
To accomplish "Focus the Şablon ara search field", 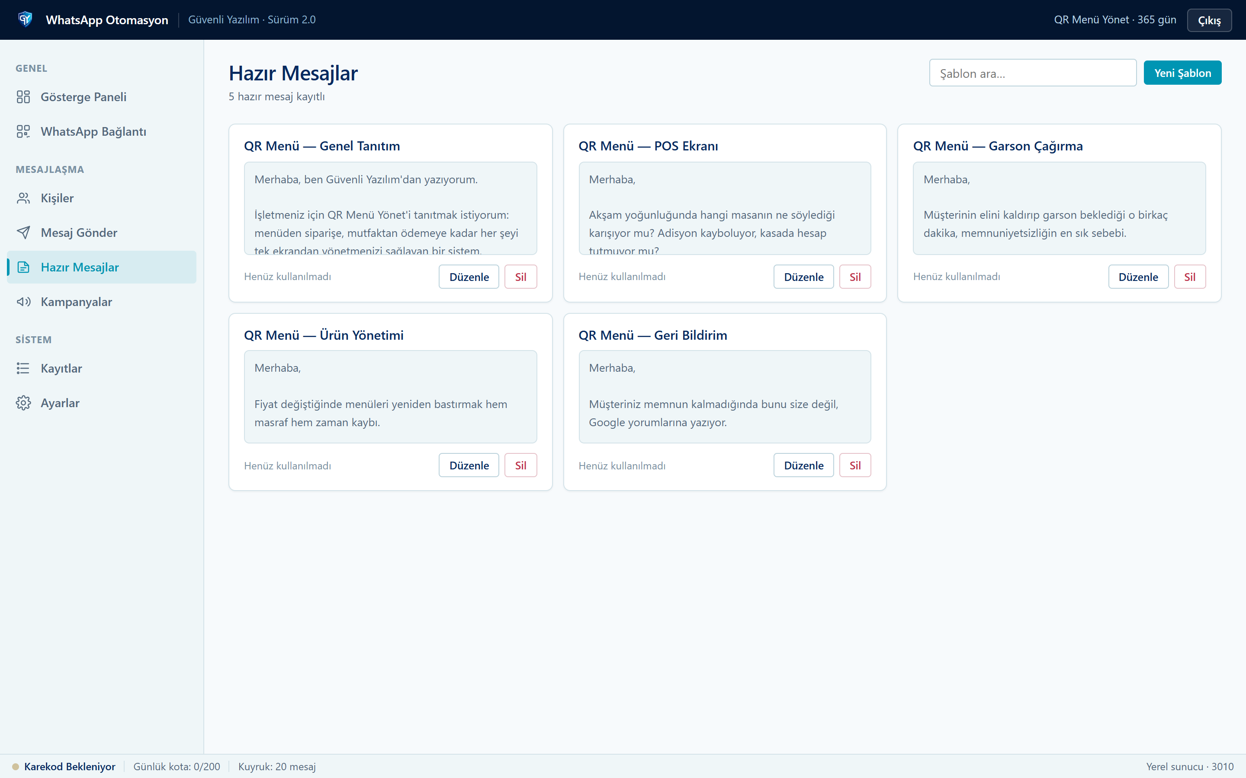I will pos(1032,73).
